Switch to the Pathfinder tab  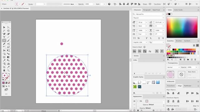[x=187, y=86]
